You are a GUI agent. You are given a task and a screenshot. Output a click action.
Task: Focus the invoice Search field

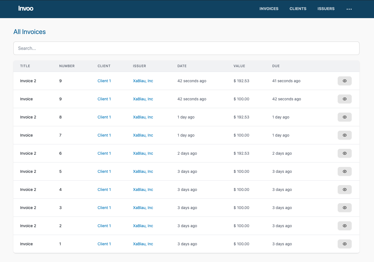click(x=186, y=48)
